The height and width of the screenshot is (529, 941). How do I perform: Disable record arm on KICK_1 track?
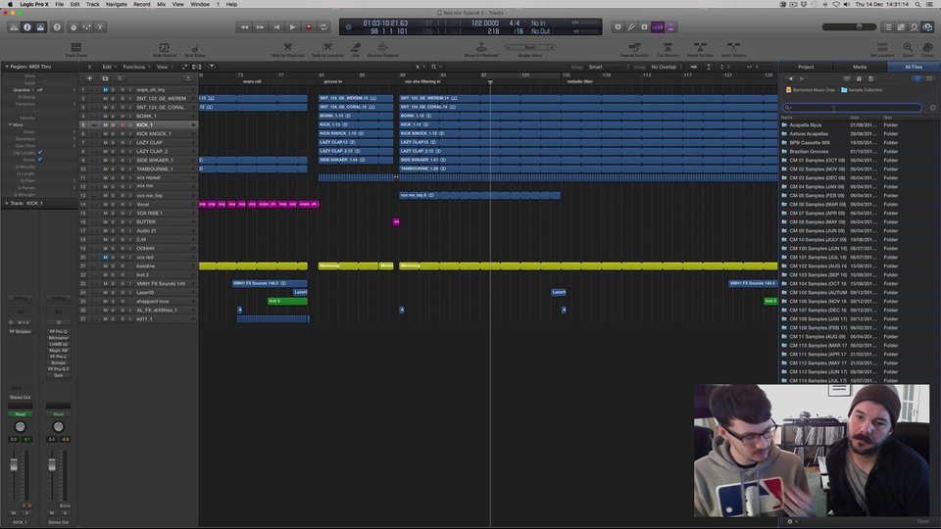point(123,124)
